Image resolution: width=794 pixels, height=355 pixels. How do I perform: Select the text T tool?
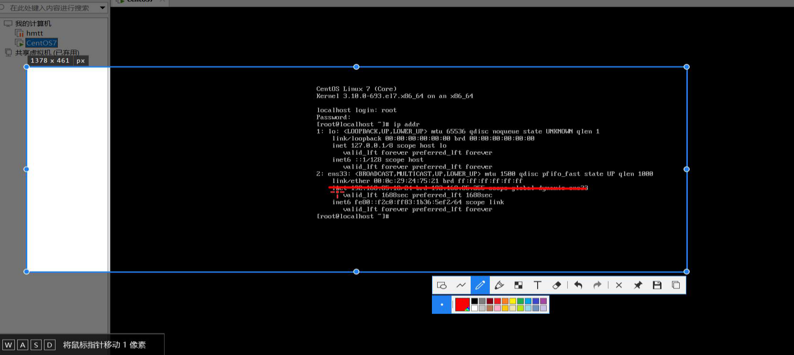point(538,285)
